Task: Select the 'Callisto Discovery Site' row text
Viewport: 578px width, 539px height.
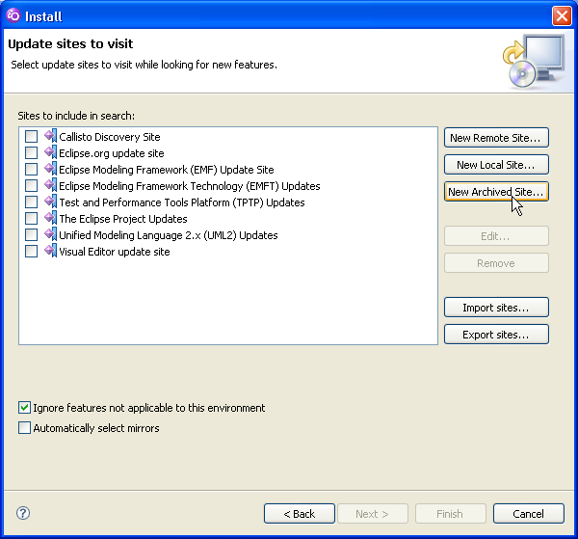Action: [110, 137]
